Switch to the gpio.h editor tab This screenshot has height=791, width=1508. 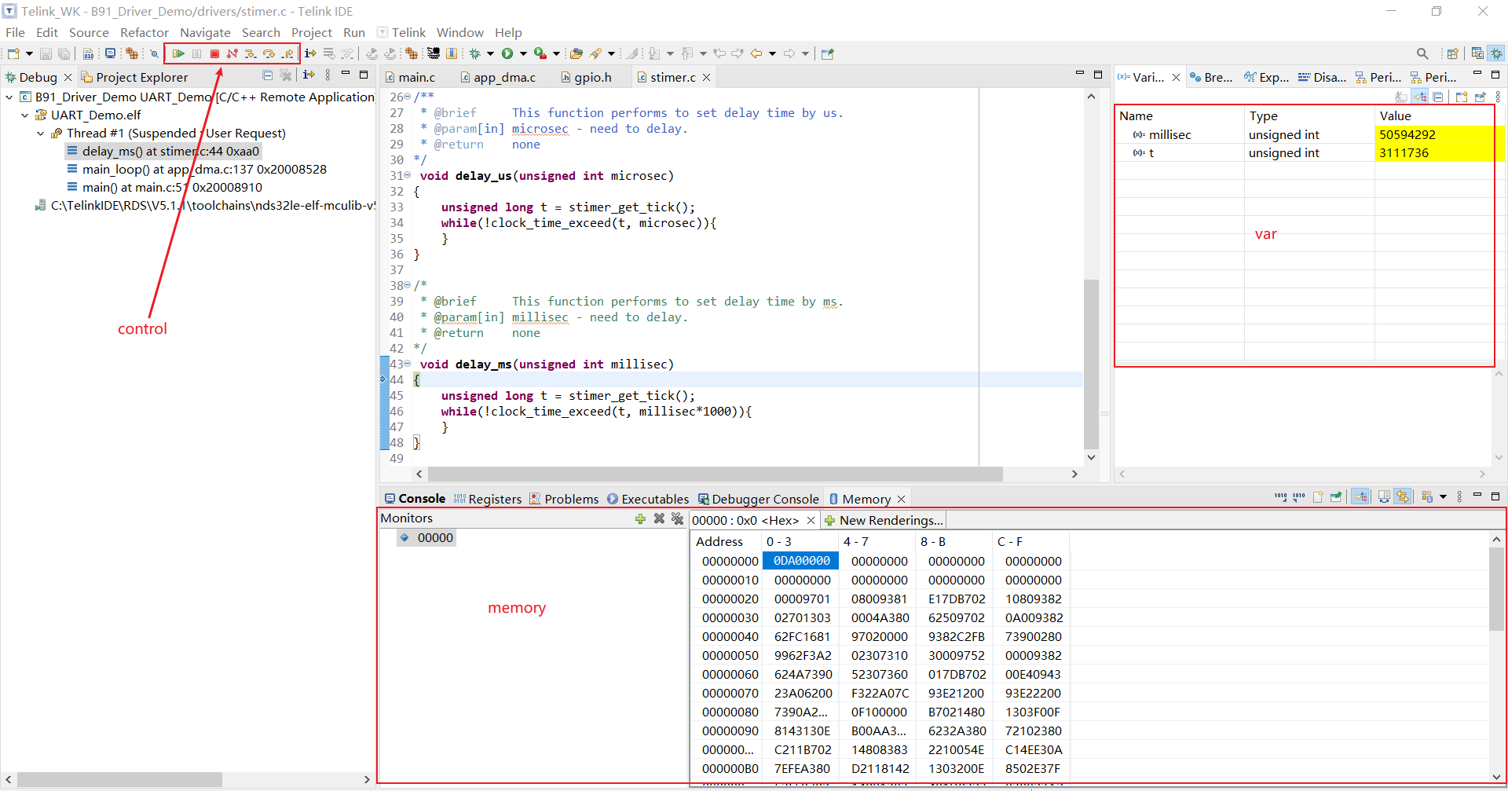pos(586,77)
